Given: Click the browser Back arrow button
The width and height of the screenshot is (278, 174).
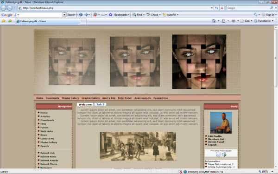Looking at the screenshot, I should coord(3,8).
